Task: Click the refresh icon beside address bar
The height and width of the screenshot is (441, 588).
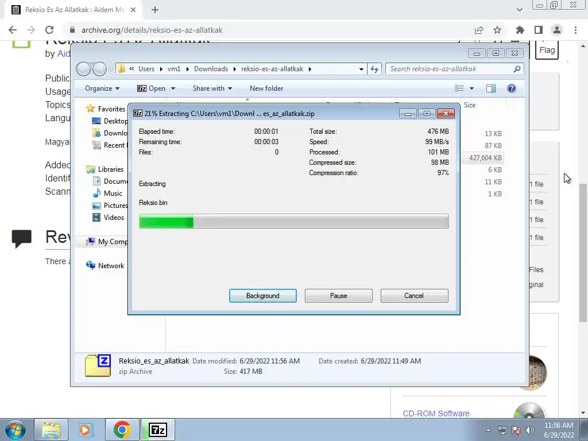Action: [374, 69]
